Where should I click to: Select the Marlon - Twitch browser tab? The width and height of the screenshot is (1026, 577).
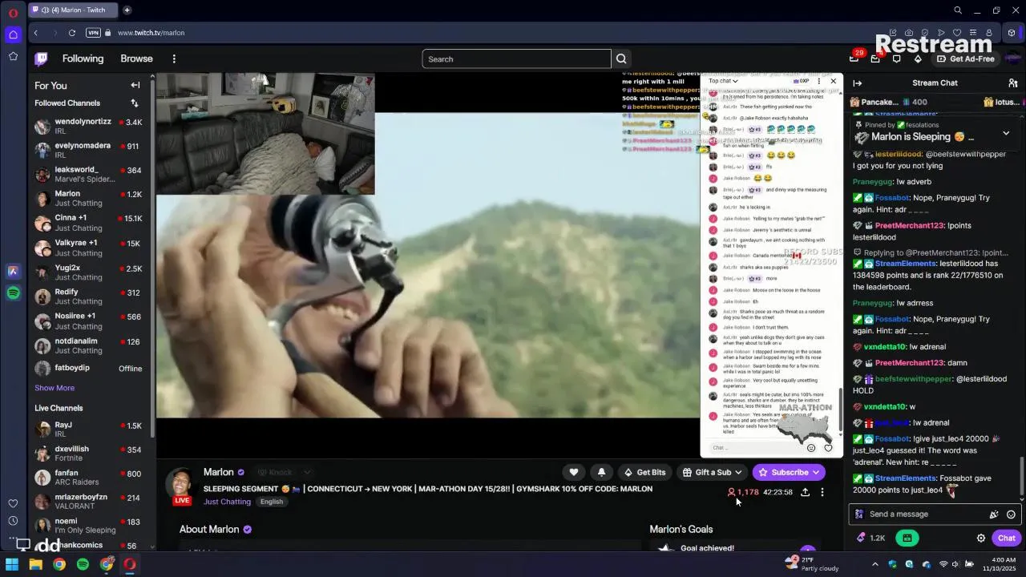coord(73,10)
